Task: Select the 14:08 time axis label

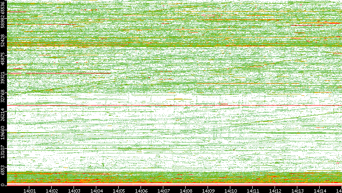Action: coord(186,191)
